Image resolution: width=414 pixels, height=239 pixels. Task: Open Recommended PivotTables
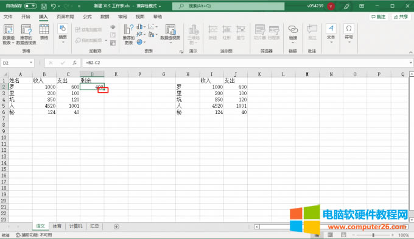tap(26, 34)
